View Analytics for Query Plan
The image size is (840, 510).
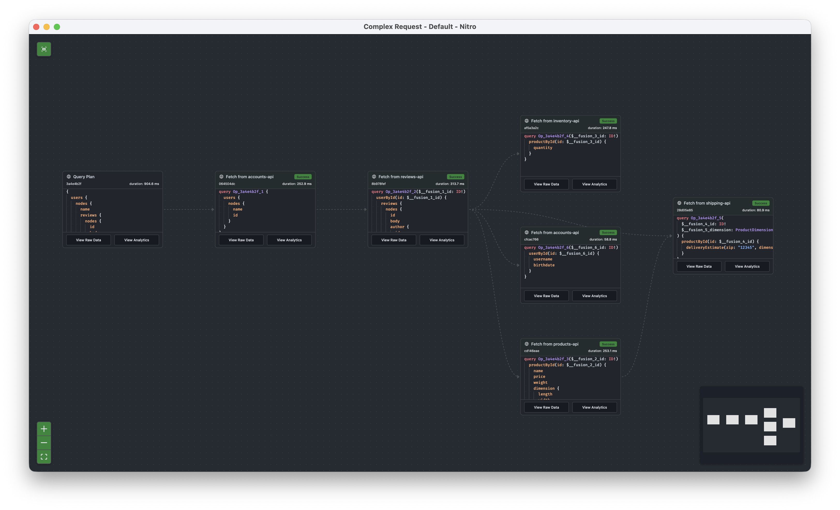click(x=137, y=240)
